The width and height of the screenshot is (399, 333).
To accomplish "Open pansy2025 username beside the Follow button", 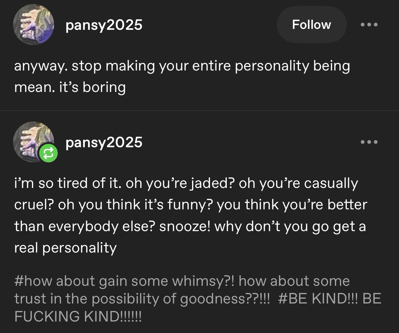I will [x=104, y=25].
